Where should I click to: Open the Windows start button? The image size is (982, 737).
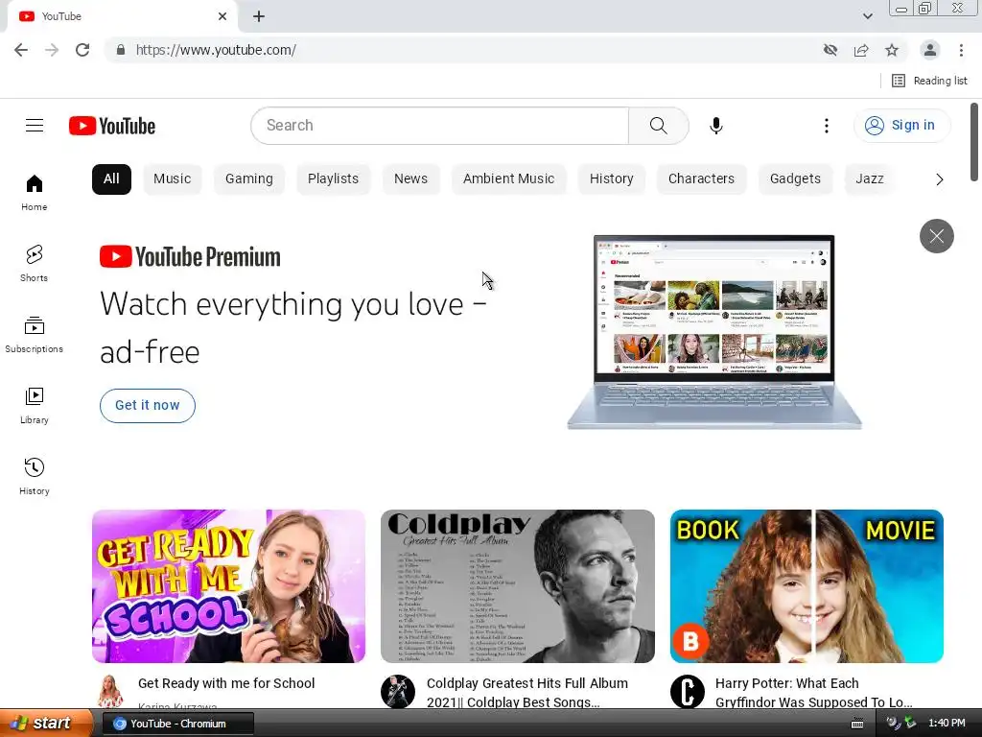coord(45,724)
